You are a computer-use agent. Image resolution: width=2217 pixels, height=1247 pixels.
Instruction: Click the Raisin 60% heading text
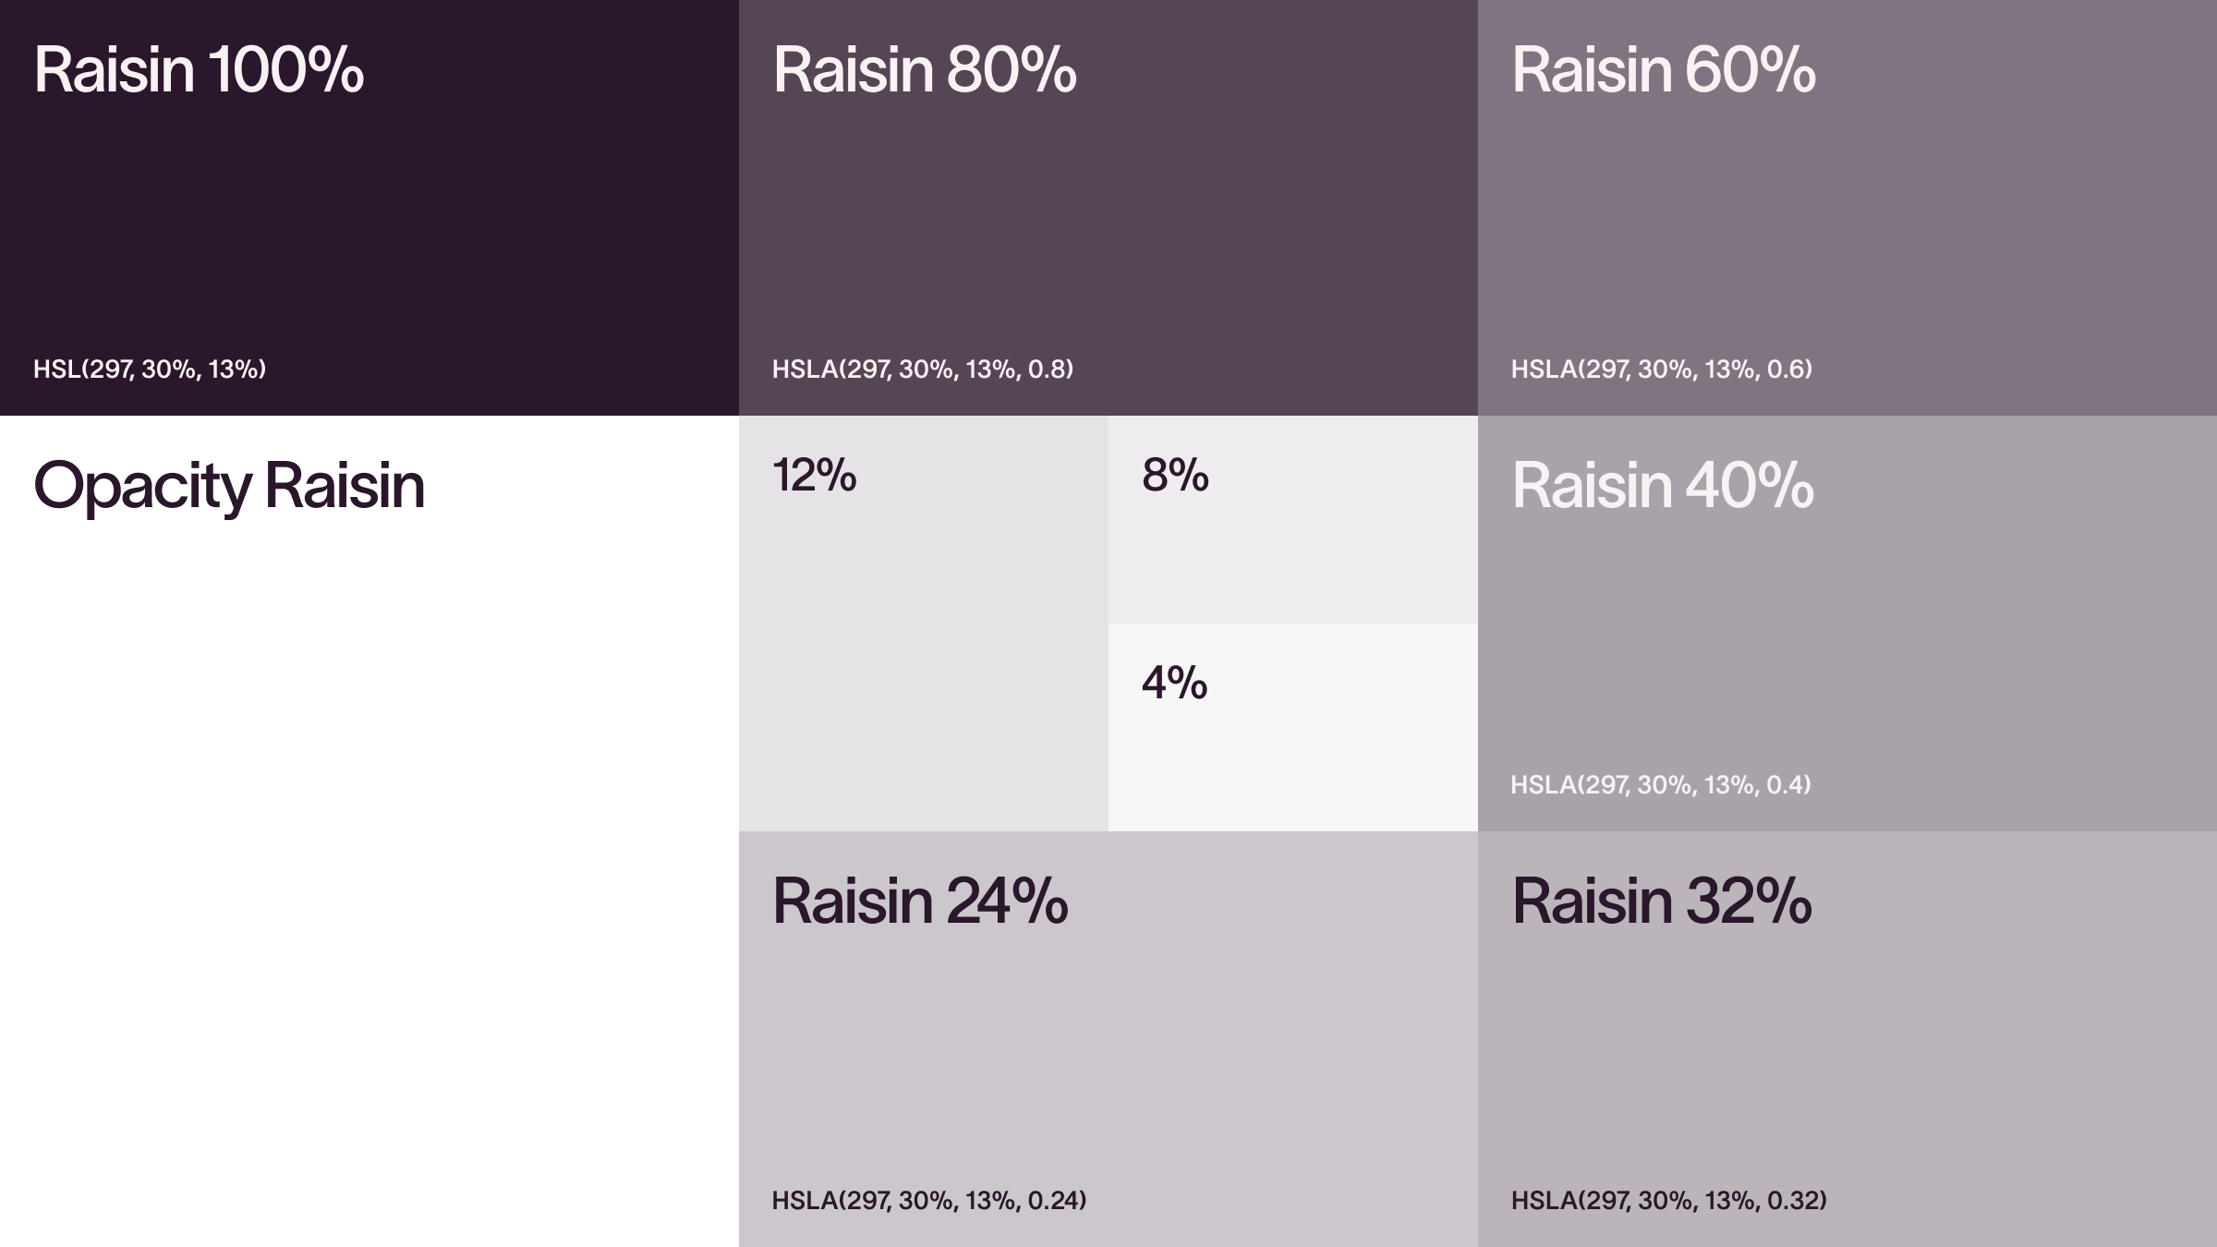[x=1664, y=70]
